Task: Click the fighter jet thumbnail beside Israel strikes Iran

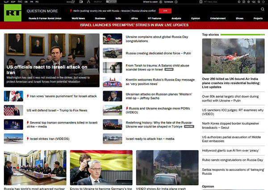Action: 13,139
